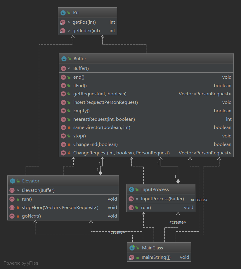
Task: Select the goNext() method name
Action: 31,216
